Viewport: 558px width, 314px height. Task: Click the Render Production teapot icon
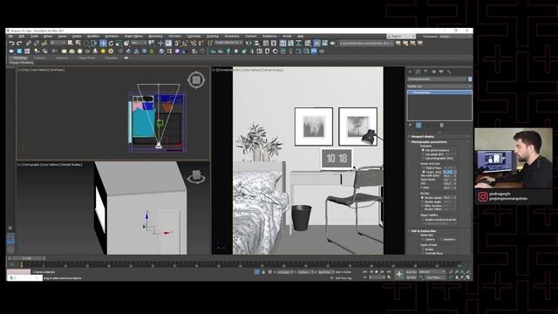coord(333,43)
